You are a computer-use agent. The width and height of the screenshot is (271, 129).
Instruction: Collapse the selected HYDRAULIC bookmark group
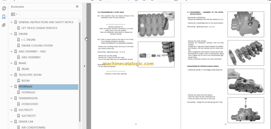pos(12,86)
